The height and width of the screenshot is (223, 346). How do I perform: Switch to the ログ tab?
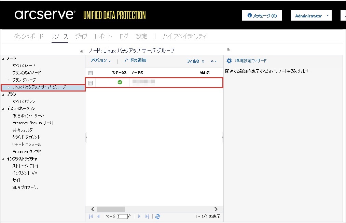coord(124,36)
